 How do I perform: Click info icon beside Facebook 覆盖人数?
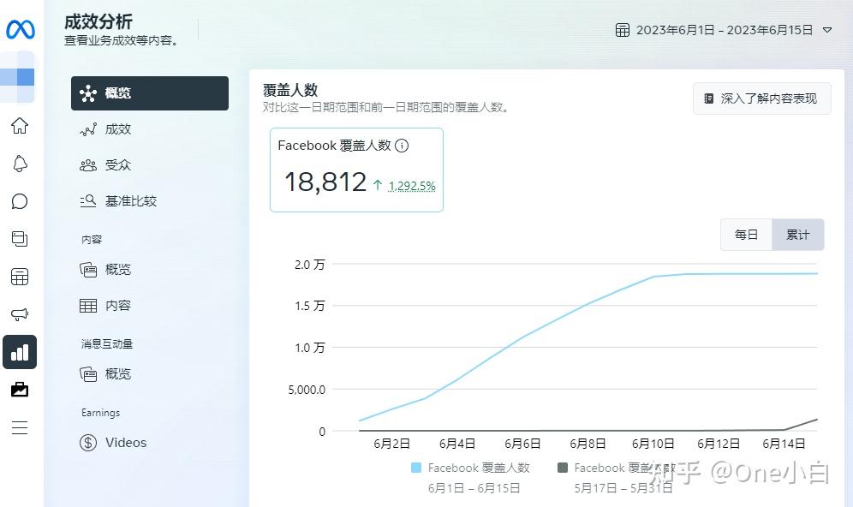pyautogui.click(x=402, y=146)
